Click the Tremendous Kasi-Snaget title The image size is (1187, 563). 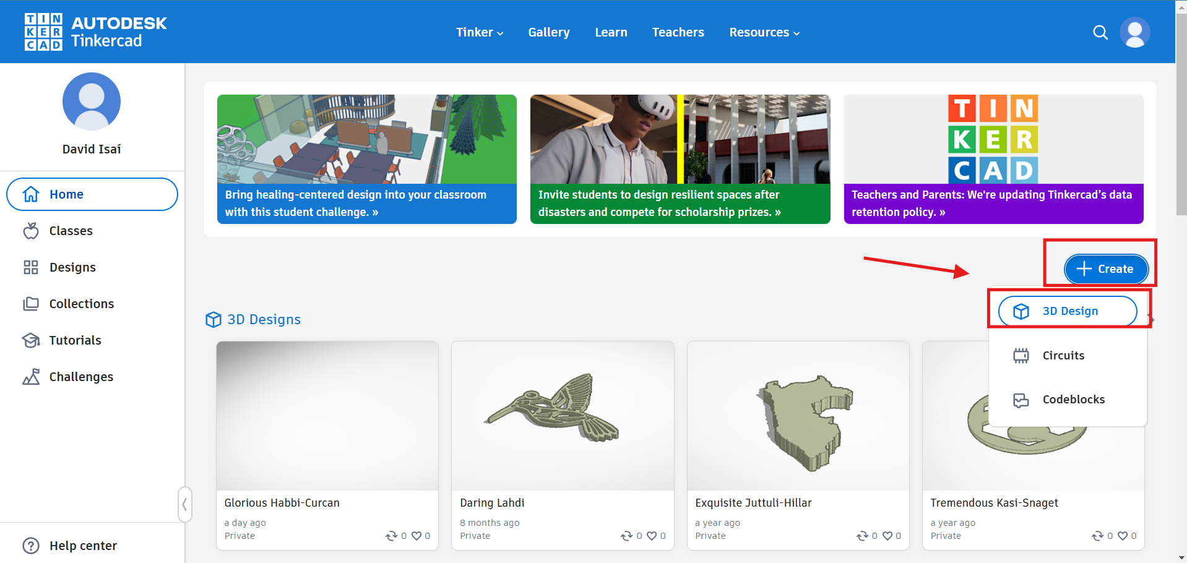[x=994, y=503]
